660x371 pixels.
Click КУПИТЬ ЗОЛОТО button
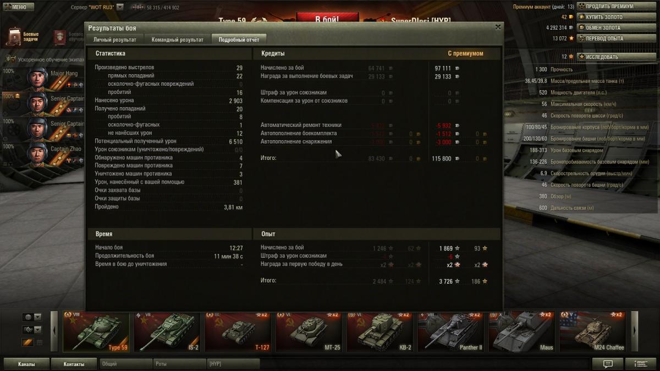pos(616,17)
